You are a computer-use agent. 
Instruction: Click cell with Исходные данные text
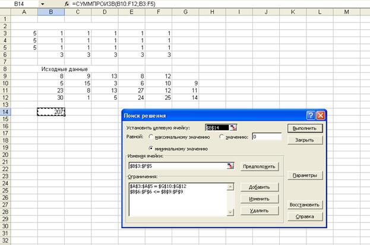[64, 69]
